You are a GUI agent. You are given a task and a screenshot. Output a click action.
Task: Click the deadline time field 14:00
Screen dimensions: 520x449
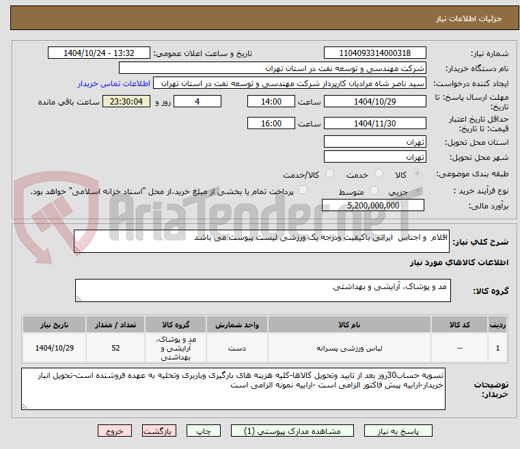tap(271, 101)
